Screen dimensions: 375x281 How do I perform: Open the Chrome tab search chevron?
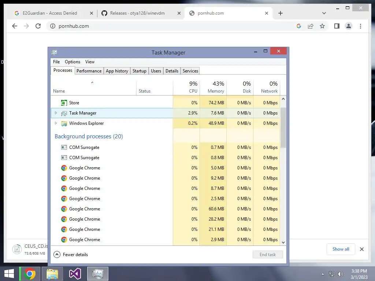tap(324, 14)
